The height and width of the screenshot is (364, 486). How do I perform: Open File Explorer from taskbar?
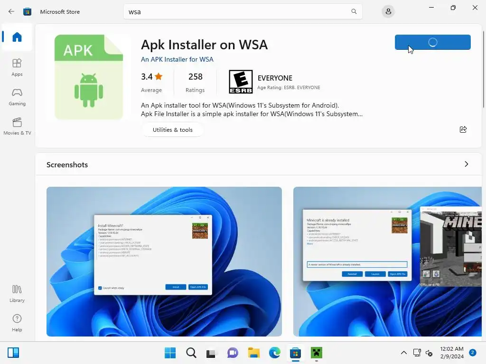tap(253, 353)
